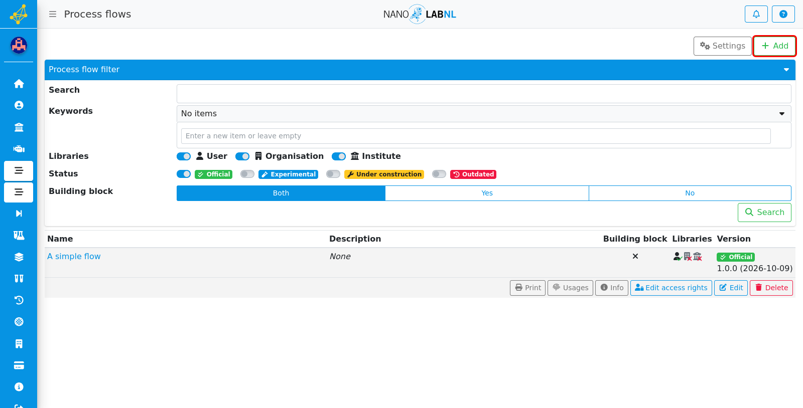Expand the Keywords No items dropdown

484,114
